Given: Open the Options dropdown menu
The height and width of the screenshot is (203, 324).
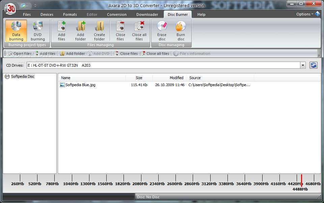Looking at the screenshot, I should (305, 14).
